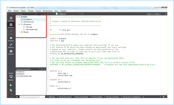Screen dimensions: 174x105
Task: Collapse the Исходники folder
Action: 19,24
